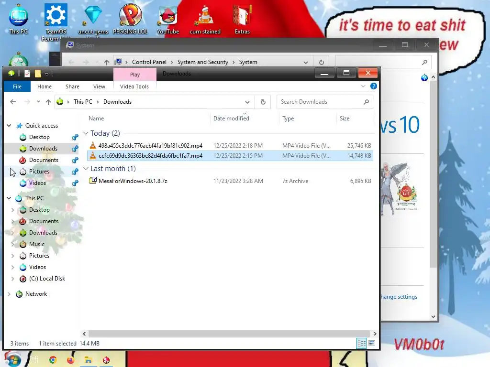Click the horizontal scrollbar in Downloads

pos(229,334)
